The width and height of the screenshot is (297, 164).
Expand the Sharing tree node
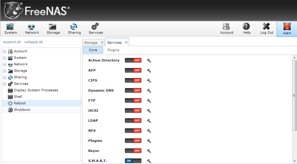point(4,77)
